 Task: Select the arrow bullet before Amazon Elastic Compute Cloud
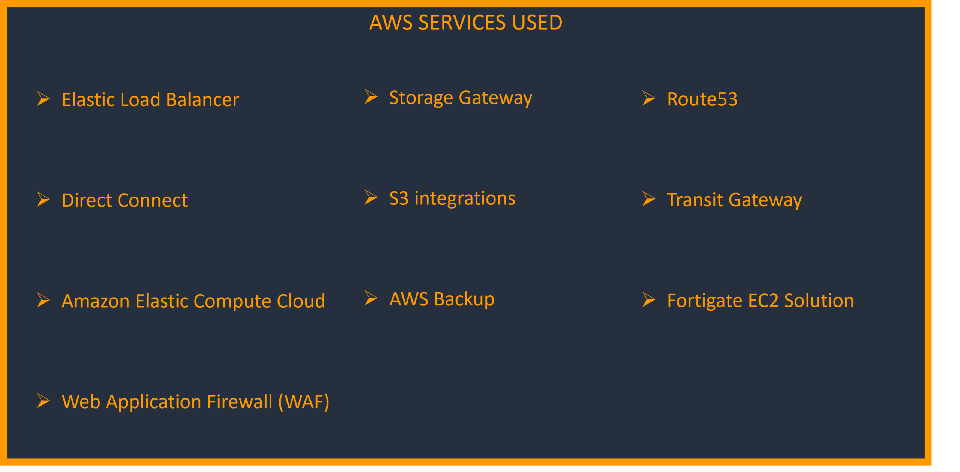click(x=43, y=300)
